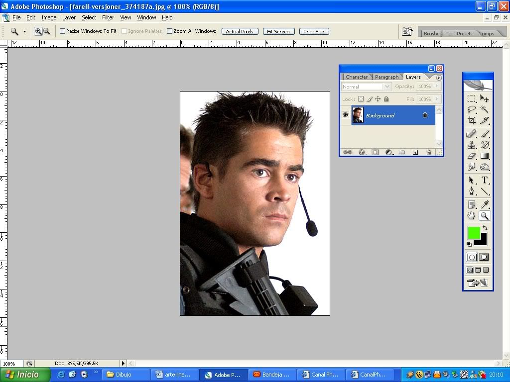
Task: Toggle Lock transparent pixels
Action: [361, 99]
